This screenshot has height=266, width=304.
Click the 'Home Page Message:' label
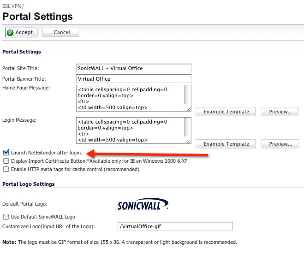tap(26, 88)
